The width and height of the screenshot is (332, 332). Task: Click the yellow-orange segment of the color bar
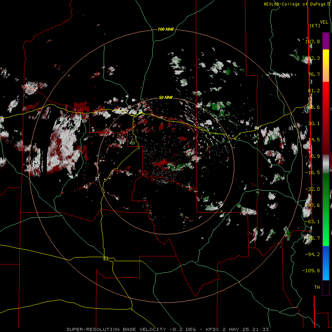coord(326,66)
